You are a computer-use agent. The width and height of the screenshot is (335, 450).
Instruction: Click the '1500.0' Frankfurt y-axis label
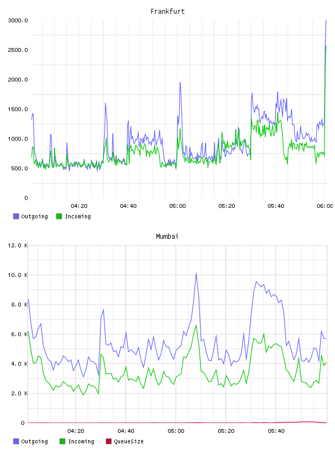click(x=18, y=109)
